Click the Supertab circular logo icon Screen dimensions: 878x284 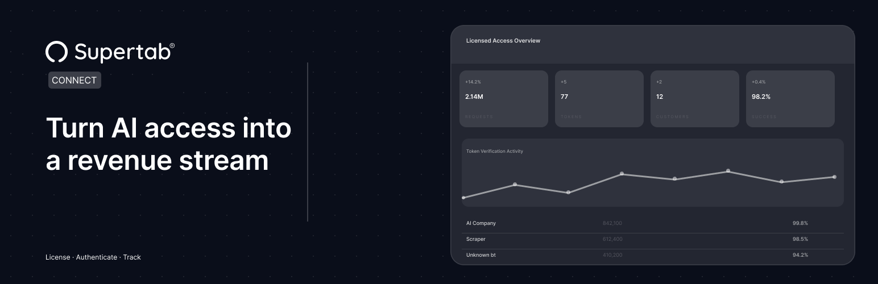click(57, 52)
